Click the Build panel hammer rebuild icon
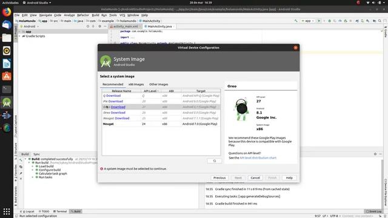Image resolution: width=388 pixels, height=218 pixels. [21, 160]
